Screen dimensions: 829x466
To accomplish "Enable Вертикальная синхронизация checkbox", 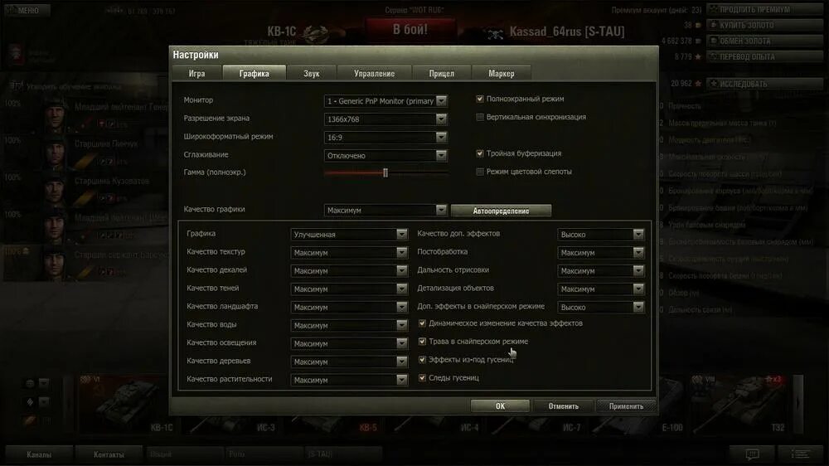I will click(x=479, y=117).
